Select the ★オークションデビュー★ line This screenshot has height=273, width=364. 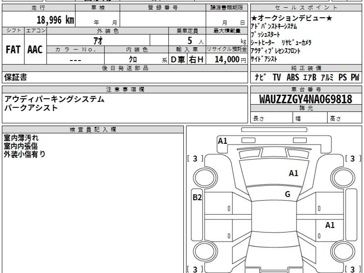pyautogui.click(x=292, y=18)
